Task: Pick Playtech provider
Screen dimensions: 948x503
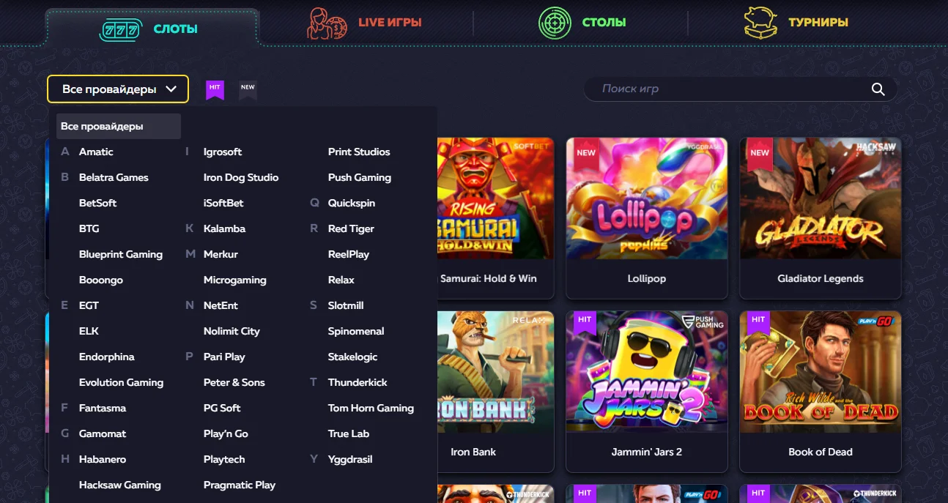Action: (x=224, y=459)
